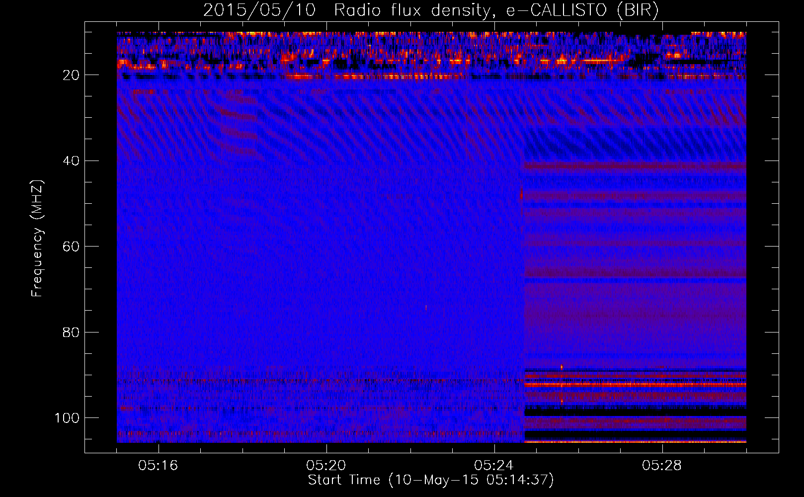Click the 80 MHz frequency tick label

(72, 332)
